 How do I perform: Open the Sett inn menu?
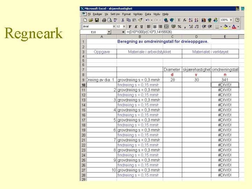click(x=115, y=14)
